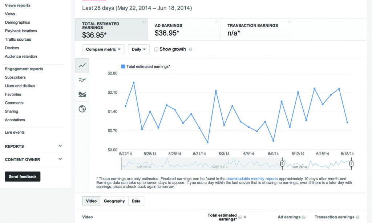The width and height of the screenshot is (372, 223).
Task: Open the Daily frequency dropdown
Action: pos(138,49)
